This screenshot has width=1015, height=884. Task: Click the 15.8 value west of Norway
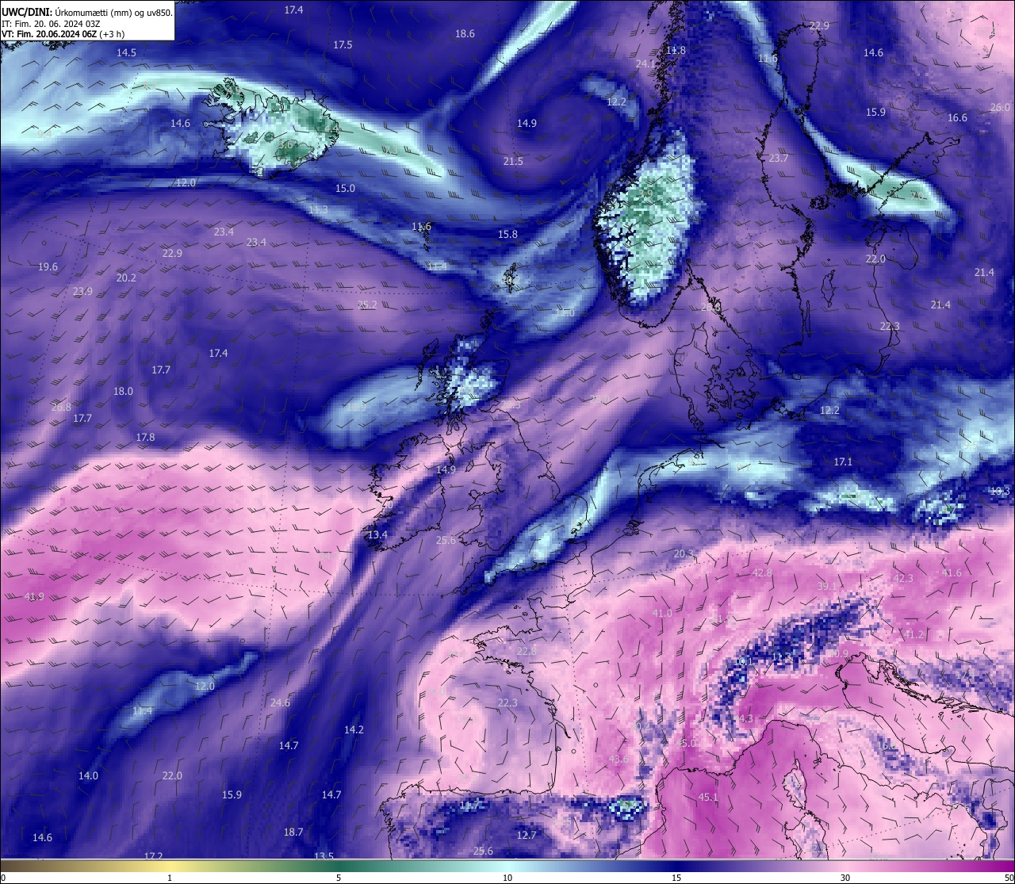point(507,235)
